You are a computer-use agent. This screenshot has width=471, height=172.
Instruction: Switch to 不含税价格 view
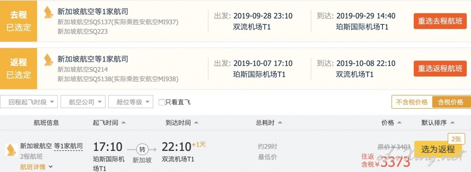coord(412,102)
